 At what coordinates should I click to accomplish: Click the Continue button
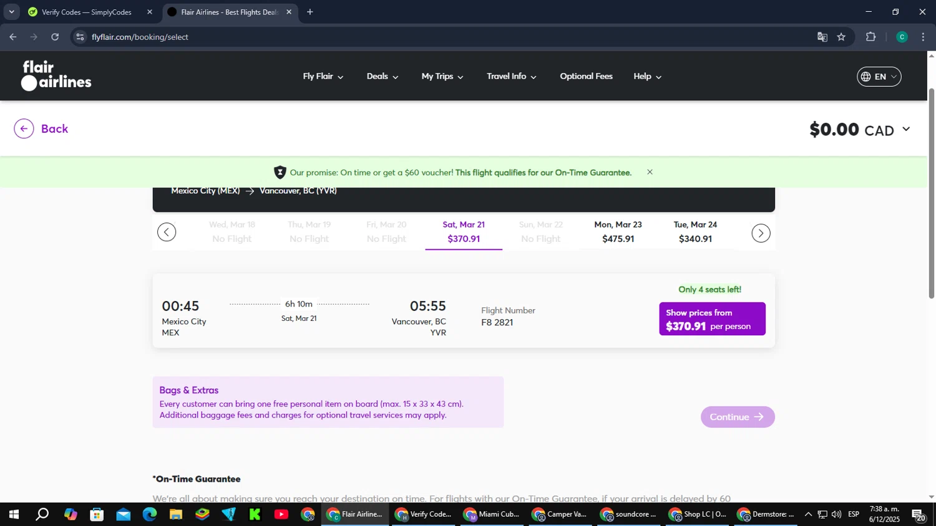point(738,417)
